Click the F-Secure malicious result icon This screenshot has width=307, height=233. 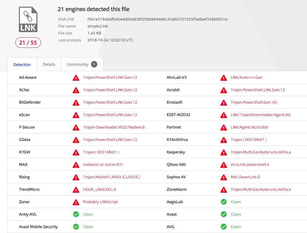(x=76, y=127)
